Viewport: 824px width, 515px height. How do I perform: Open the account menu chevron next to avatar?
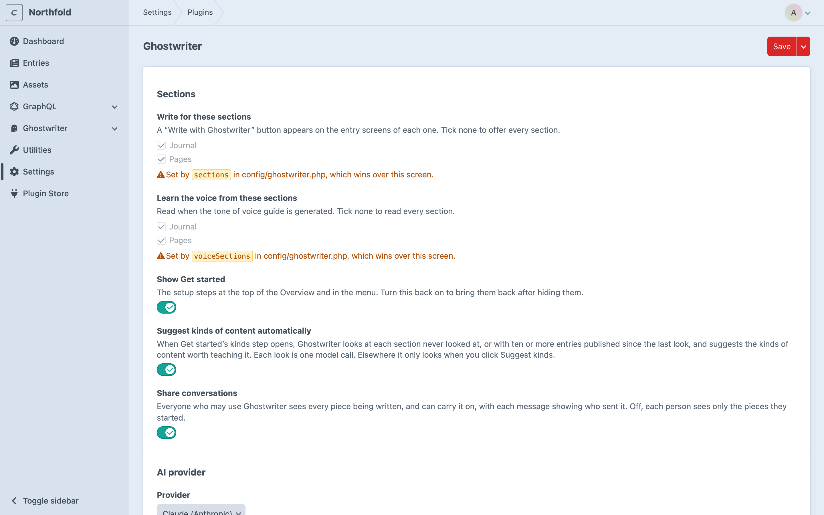tap(808, 13)
